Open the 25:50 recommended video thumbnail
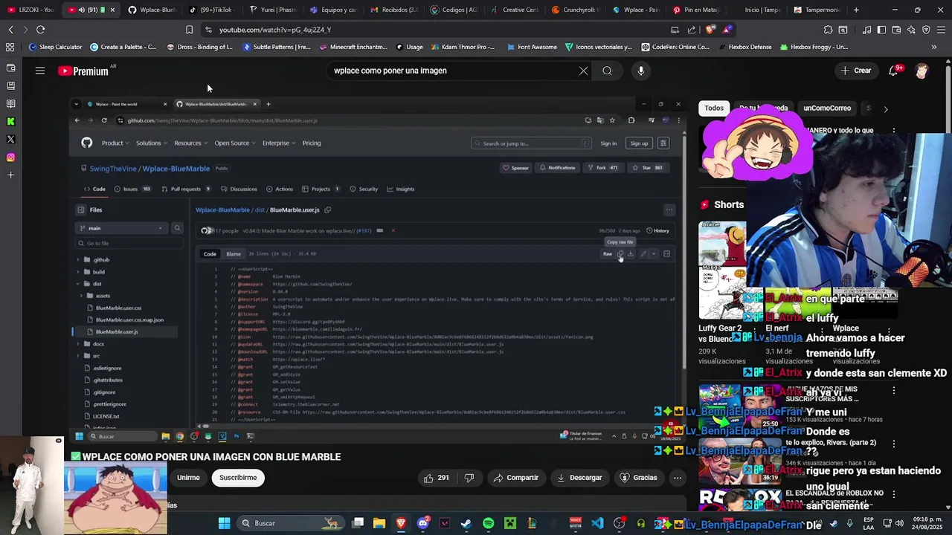The height and width of the screenshot is (535, 952). coord(740,407)
